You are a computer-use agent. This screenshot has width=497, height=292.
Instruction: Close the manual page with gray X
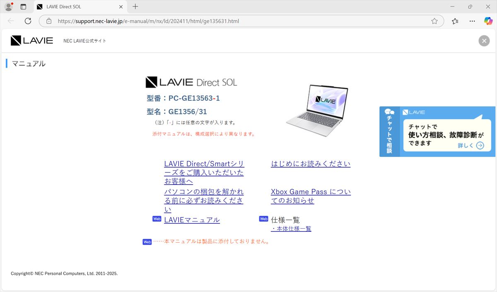click(484, 41)
